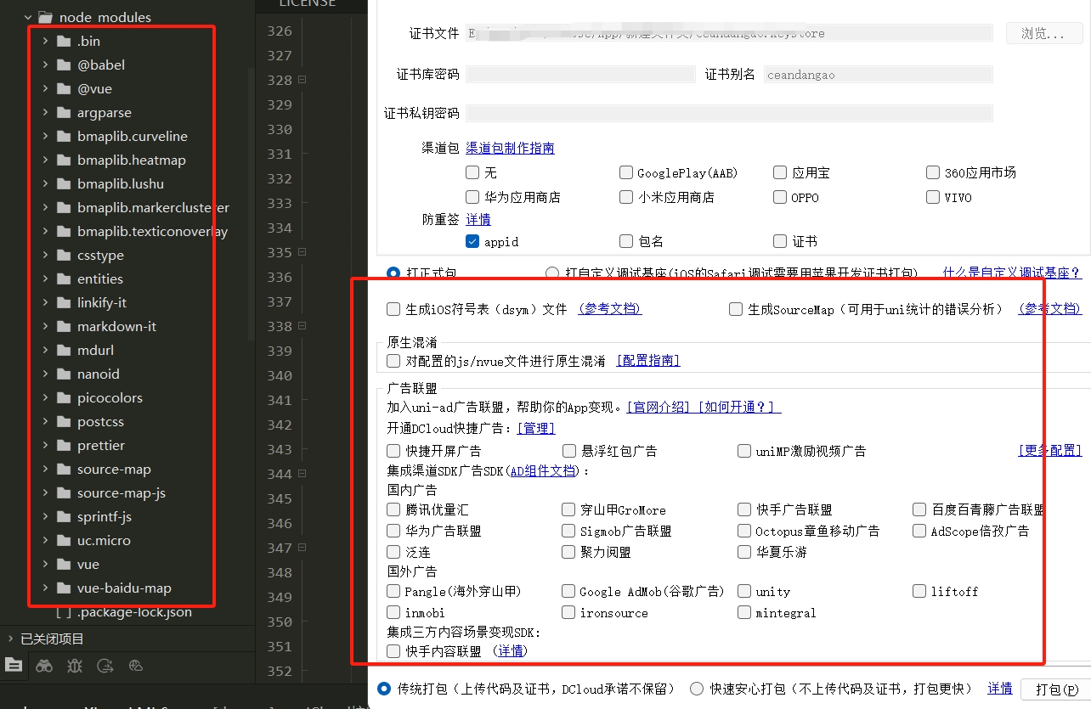Open the 渠道包制作指南 link
Viewport: 1091px width, 709px height.
510,148
